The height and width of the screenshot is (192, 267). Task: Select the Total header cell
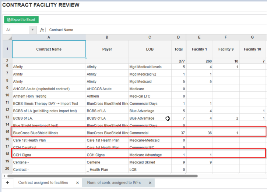(x=179, y=49)
